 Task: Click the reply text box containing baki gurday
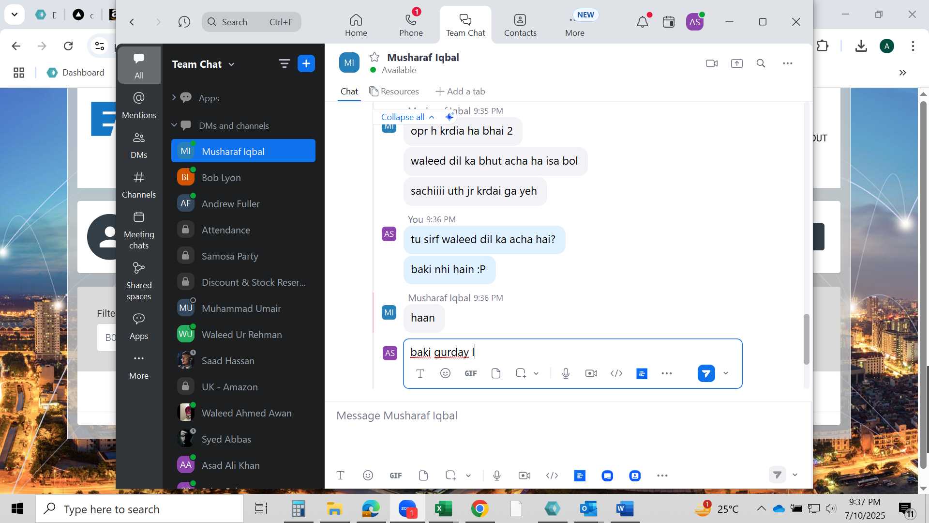572,352
